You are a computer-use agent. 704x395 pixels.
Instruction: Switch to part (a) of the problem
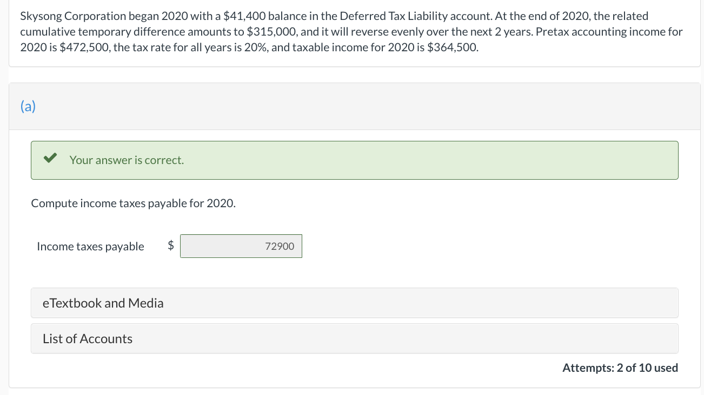[28, 106]
